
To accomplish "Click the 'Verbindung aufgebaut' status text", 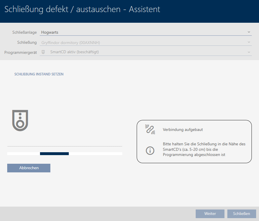I will click(x=183, y=130).
